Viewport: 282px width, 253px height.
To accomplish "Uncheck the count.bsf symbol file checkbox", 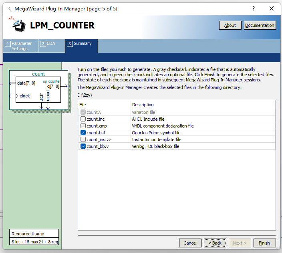I will pos(83,133).
